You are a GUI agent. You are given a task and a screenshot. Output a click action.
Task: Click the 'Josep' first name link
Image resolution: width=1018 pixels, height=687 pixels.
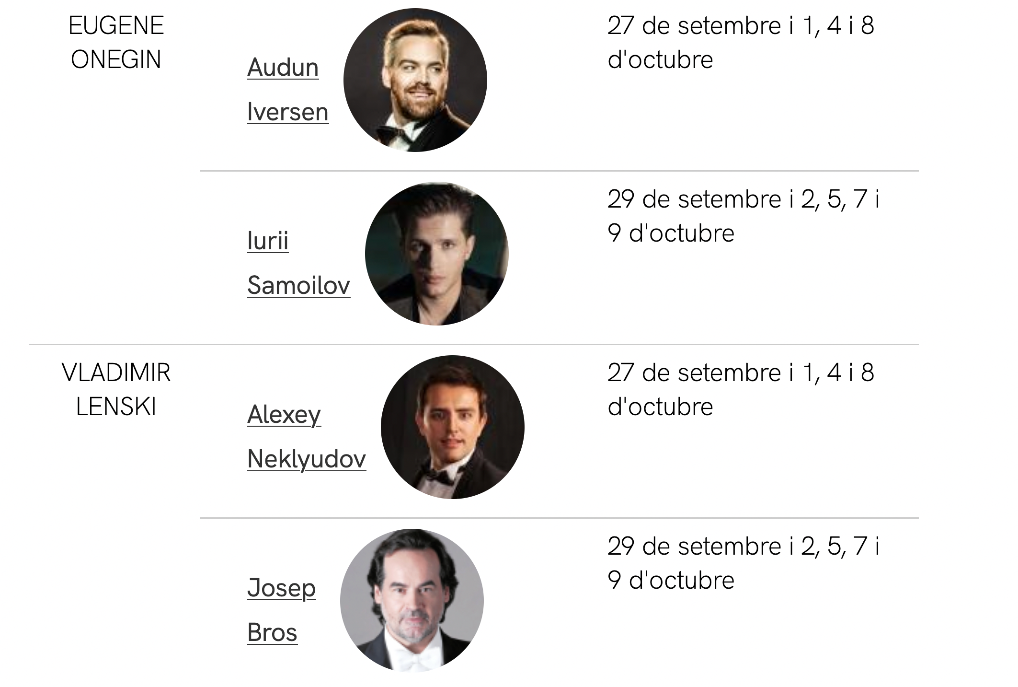pyautogui.click(x=281, y=588)
